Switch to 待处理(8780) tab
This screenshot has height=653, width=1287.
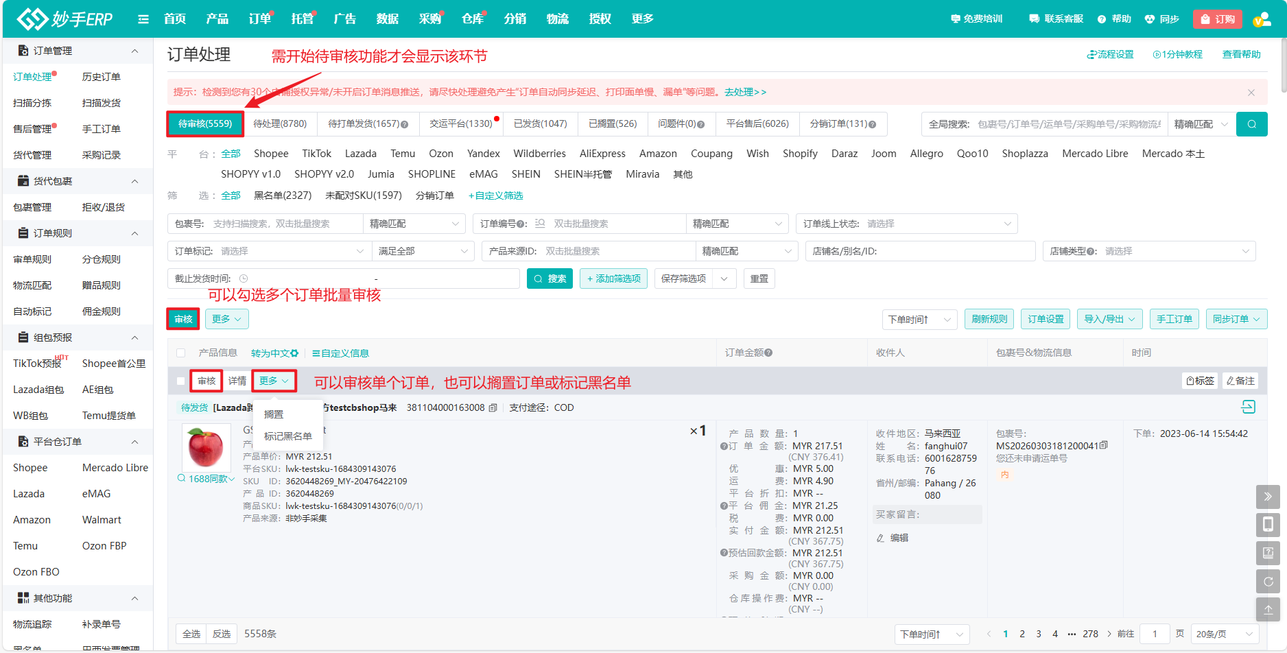280,124
